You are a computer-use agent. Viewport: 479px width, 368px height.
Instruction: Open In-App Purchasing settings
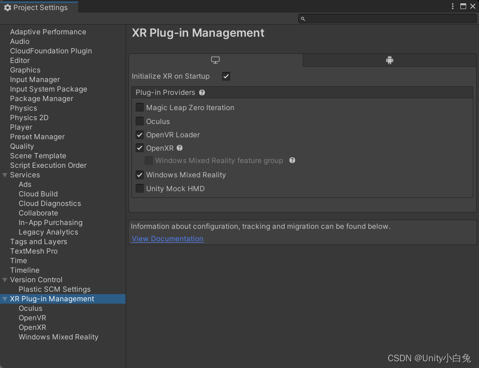51,223
